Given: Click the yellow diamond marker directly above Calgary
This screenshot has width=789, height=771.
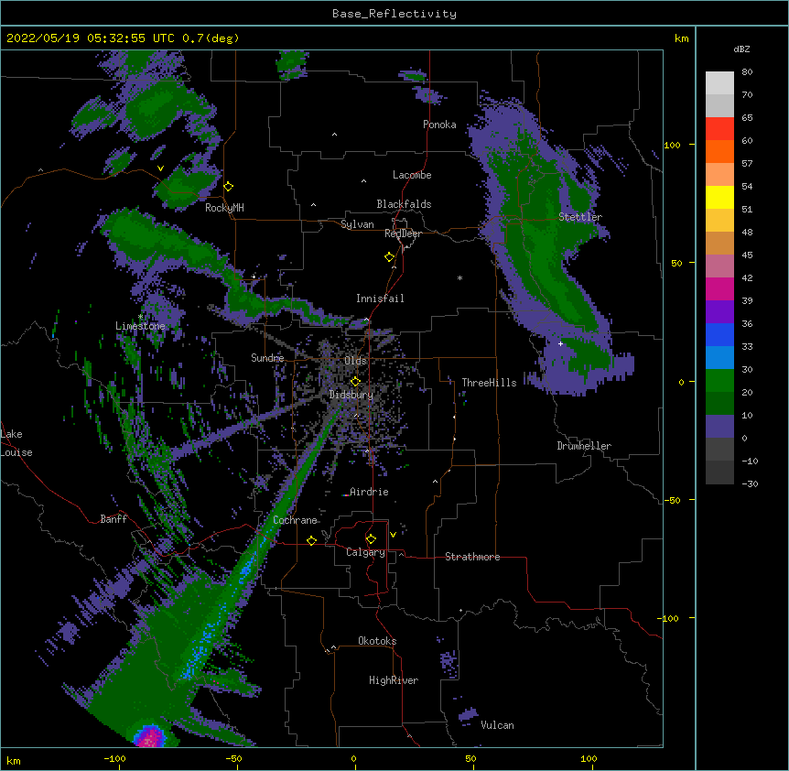Looking at the screenshot, I should (x=371, y=539).
